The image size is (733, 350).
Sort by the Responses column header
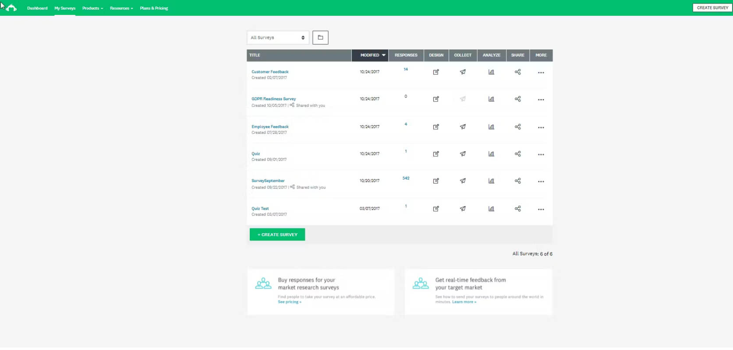point(406,55)
